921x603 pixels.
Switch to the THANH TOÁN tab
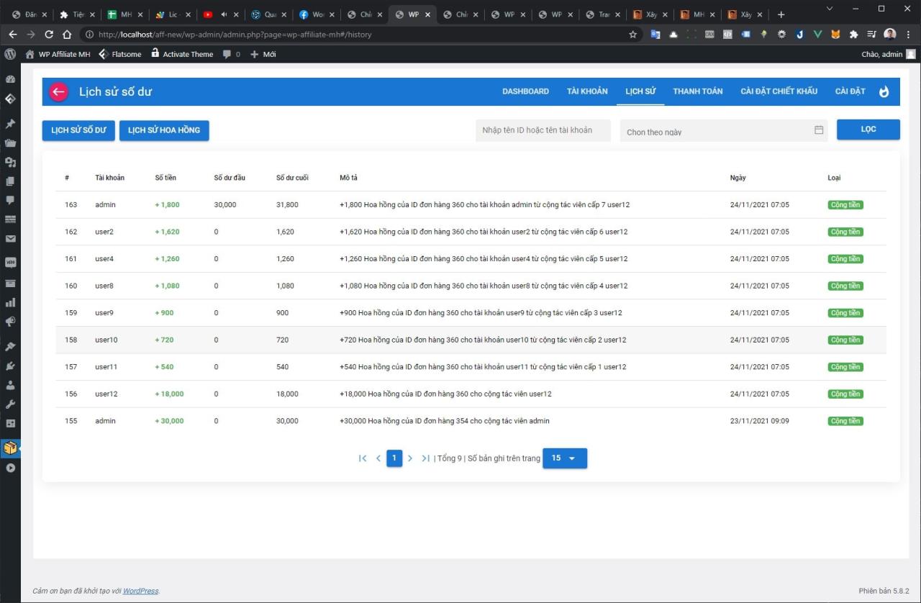697,91
